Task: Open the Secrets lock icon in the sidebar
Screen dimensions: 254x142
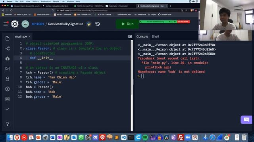Action: [8, 79]
